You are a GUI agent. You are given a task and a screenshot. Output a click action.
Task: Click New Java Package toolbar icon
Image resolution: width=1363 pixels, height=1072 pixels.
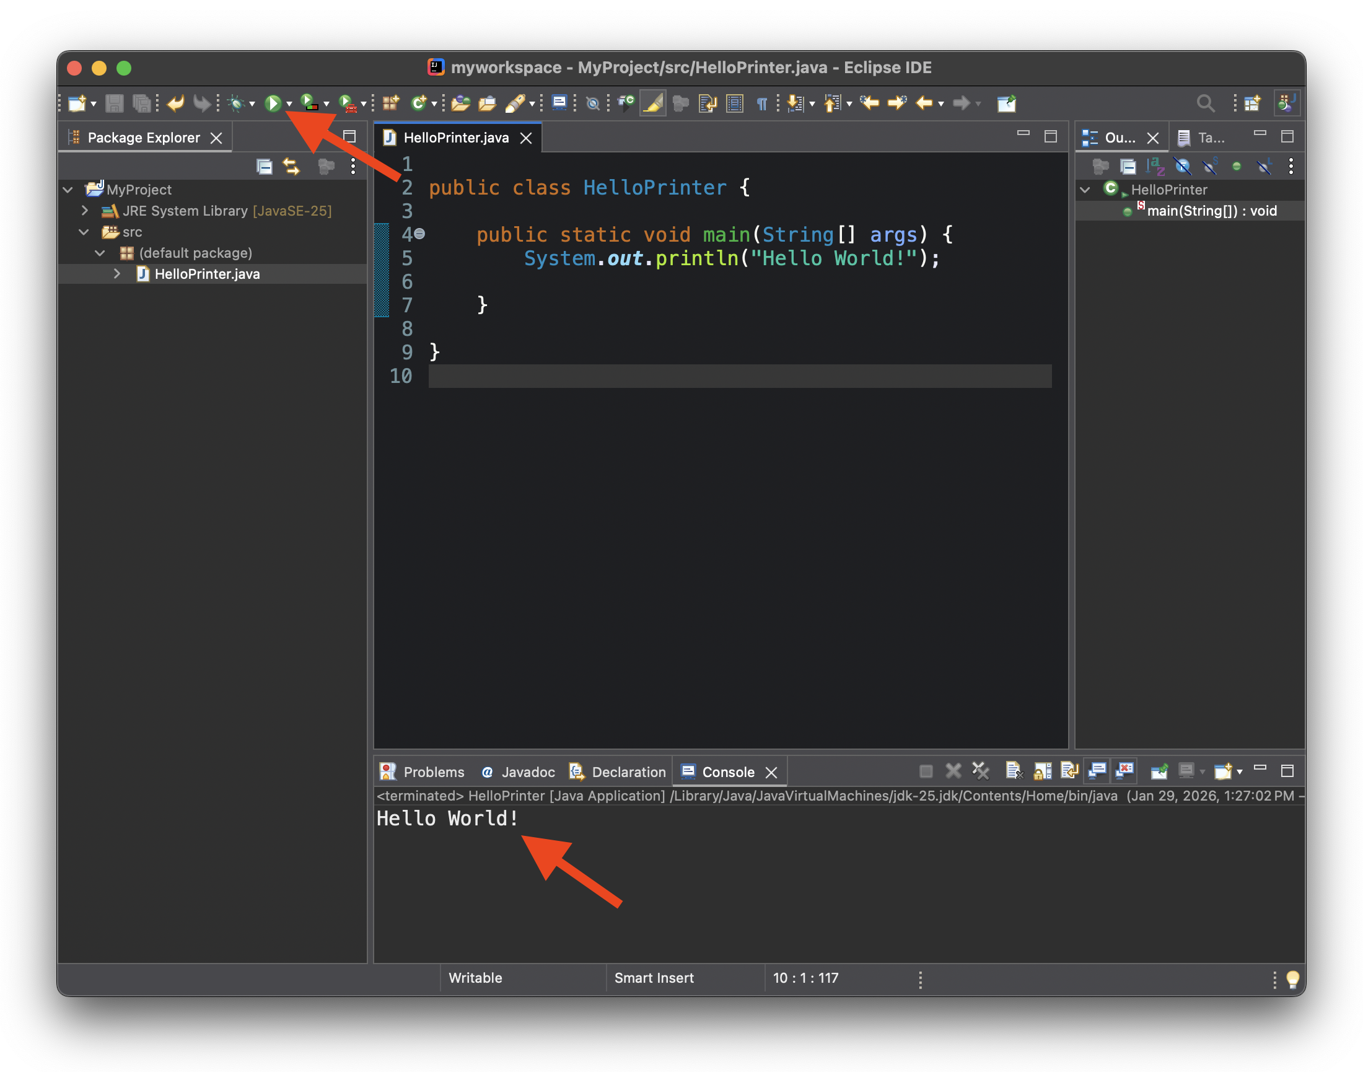[391, 103]
